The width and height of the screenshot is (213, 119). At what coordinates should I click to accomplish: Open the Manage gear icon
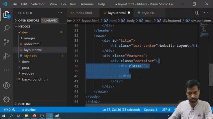pyautogui.click(x=6, y=99)
